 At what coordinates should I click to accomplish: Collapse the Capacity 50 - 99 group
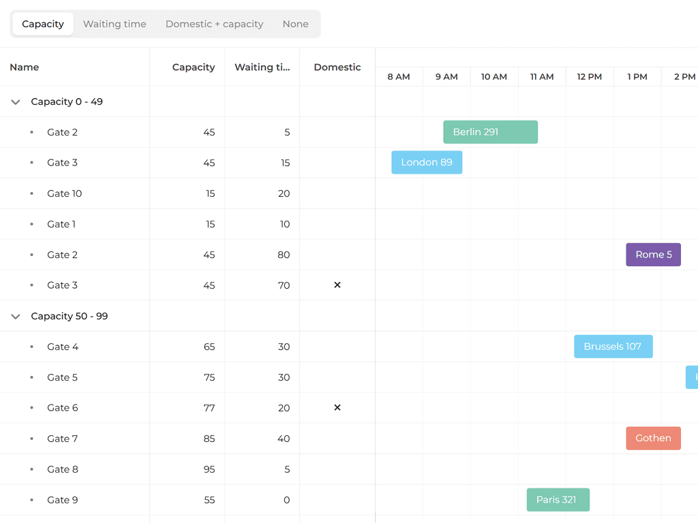16,317
